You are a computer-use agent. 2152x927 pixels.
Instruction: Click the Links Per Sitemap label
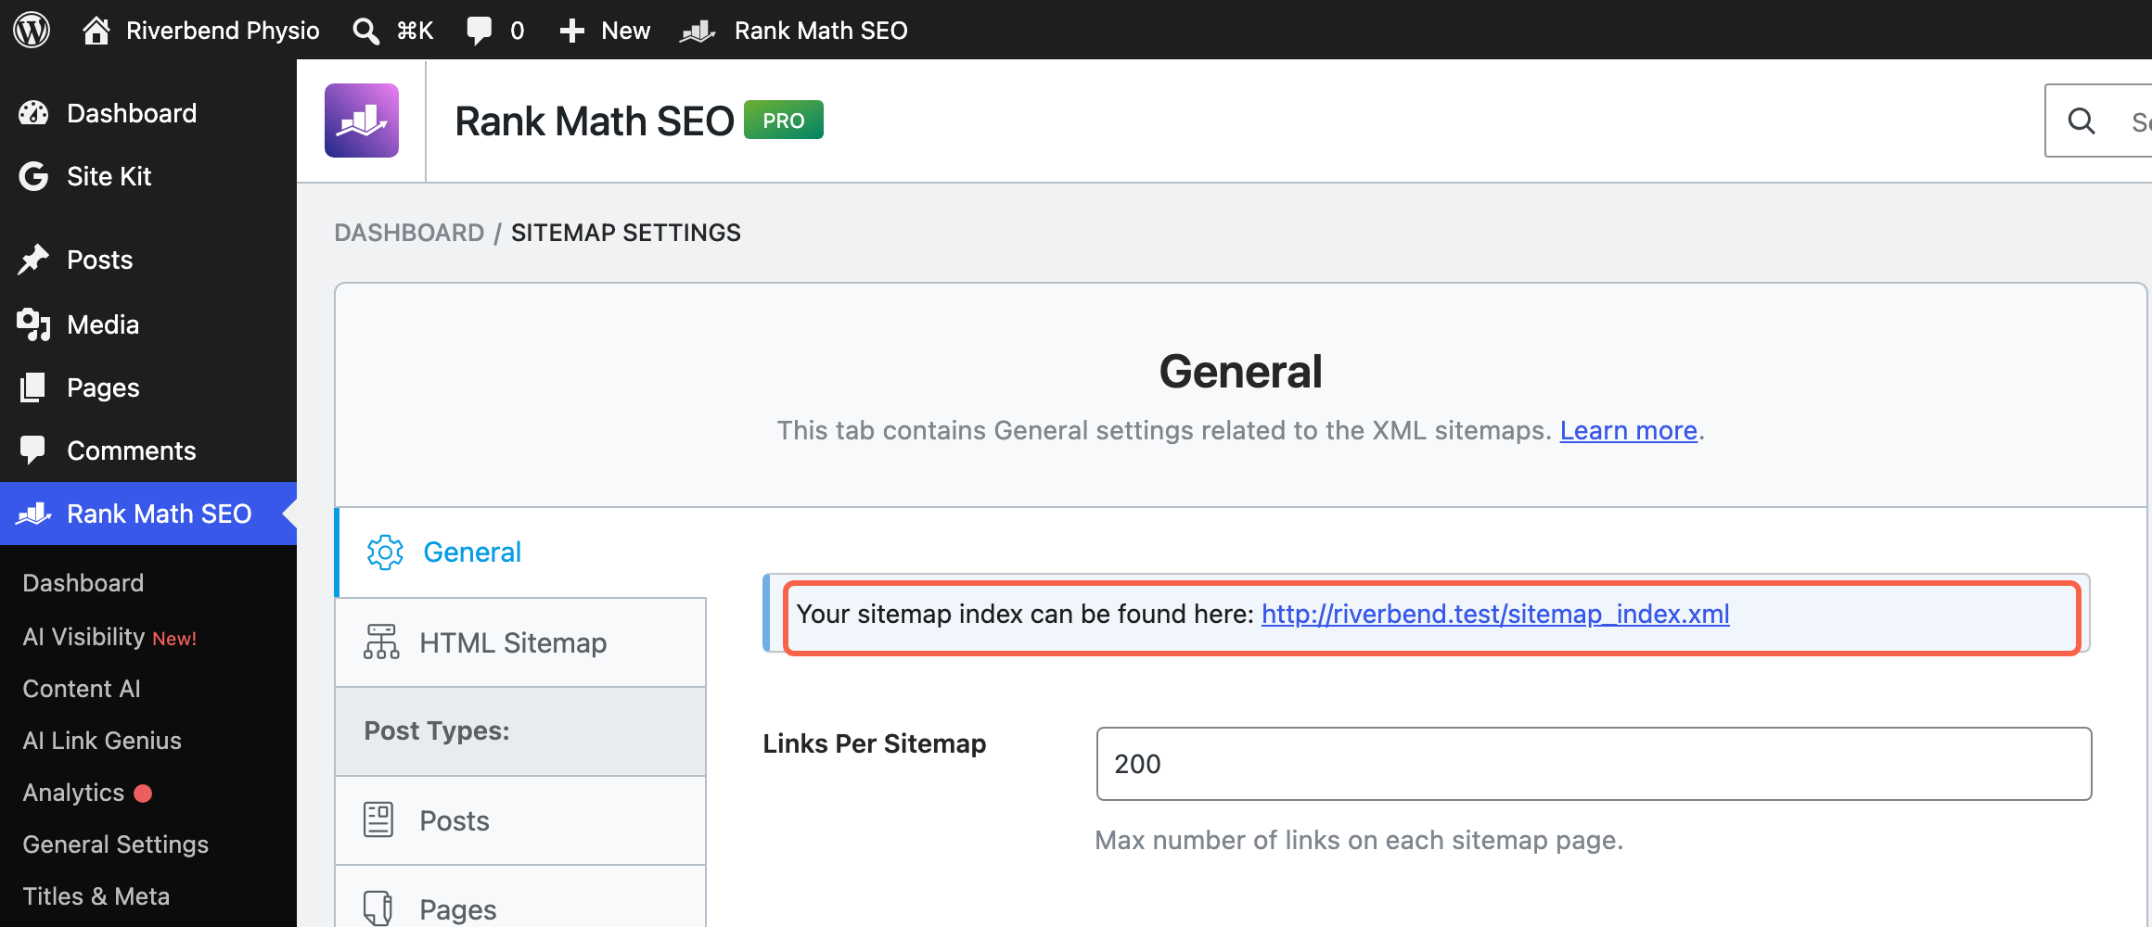[x=875, y=743]
